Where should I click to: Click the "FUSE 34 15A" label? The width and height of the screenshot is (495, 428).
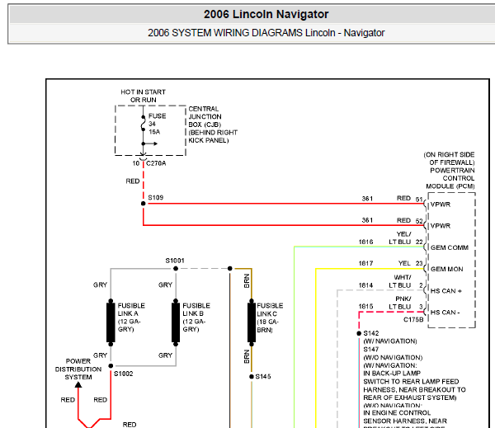click(158, 124)
